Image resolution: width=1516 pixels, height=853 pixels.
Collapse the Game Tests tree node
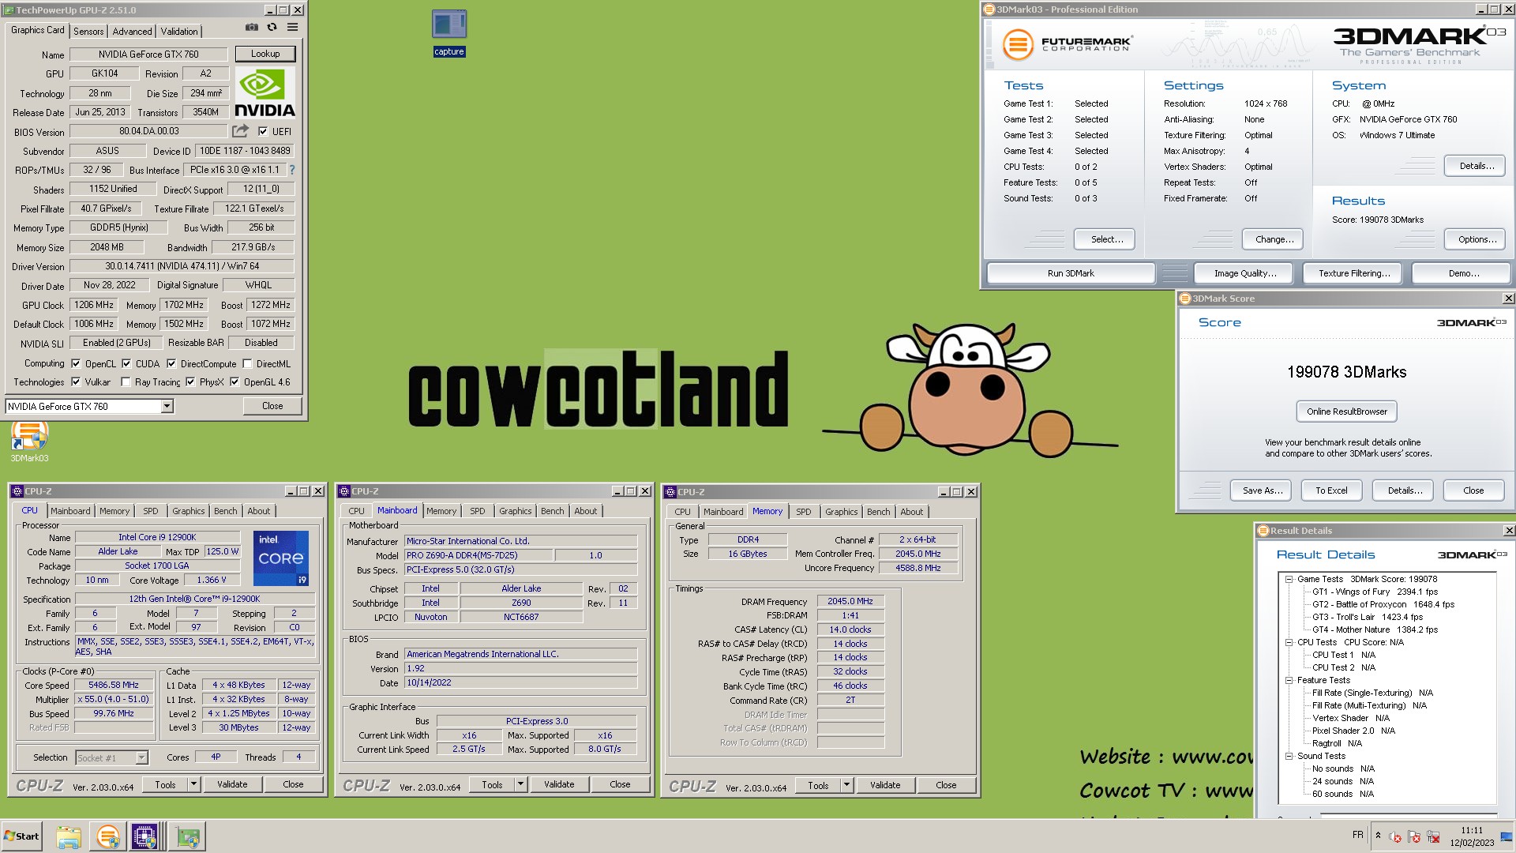point(1289,579)
